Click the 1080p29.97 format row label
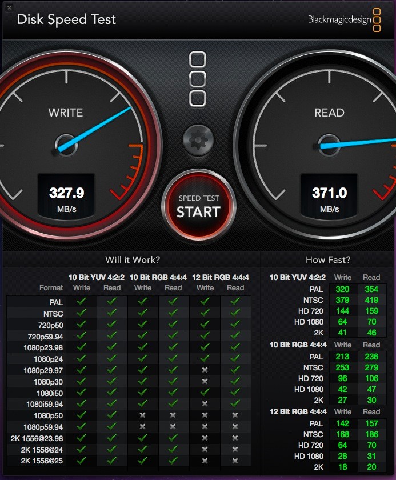This screenshot has width=396, height=480. (43, 370)
